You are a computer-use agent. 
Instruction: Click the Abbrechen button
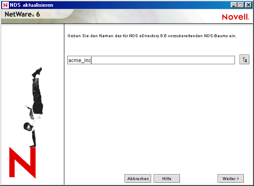pos(138,178)
